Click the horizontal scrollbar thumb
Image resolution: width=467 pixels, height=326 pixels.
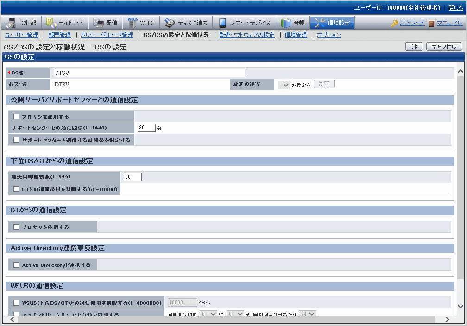tap(227, 320)
